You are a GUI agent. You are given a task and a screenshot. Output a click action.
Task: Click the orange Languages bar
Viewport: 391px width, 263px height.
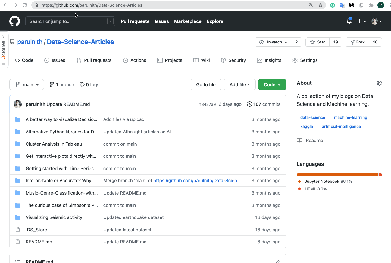[x=337, y=175]
